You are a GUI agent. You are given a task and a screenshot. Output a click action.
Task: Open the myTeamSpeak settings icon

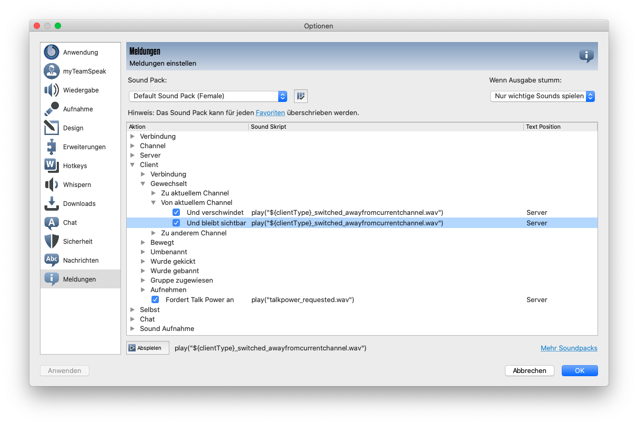tap(52, 71)
